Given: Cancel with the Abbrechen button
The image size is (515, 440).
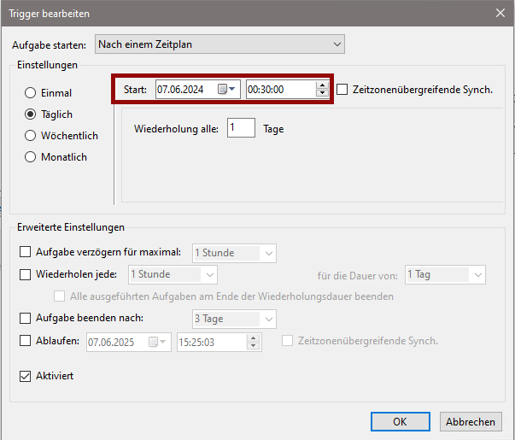Looking at the screenshot, I should (471, 421).
